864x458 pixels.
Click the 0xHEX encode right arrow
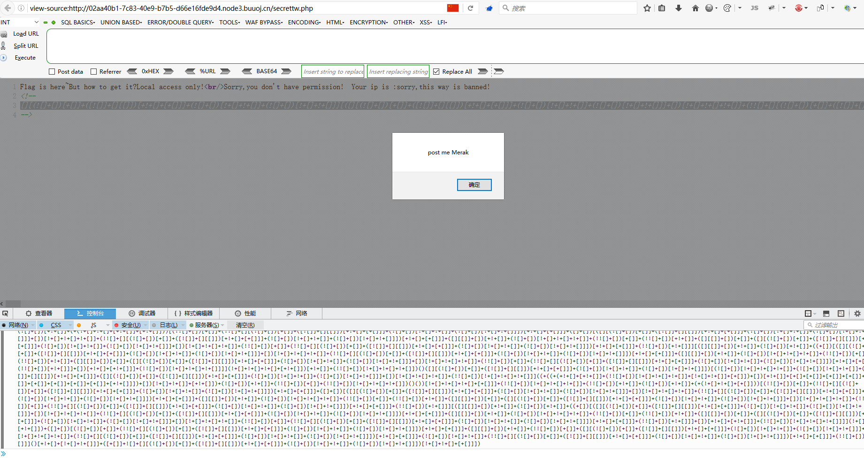[x=168, y=71]
